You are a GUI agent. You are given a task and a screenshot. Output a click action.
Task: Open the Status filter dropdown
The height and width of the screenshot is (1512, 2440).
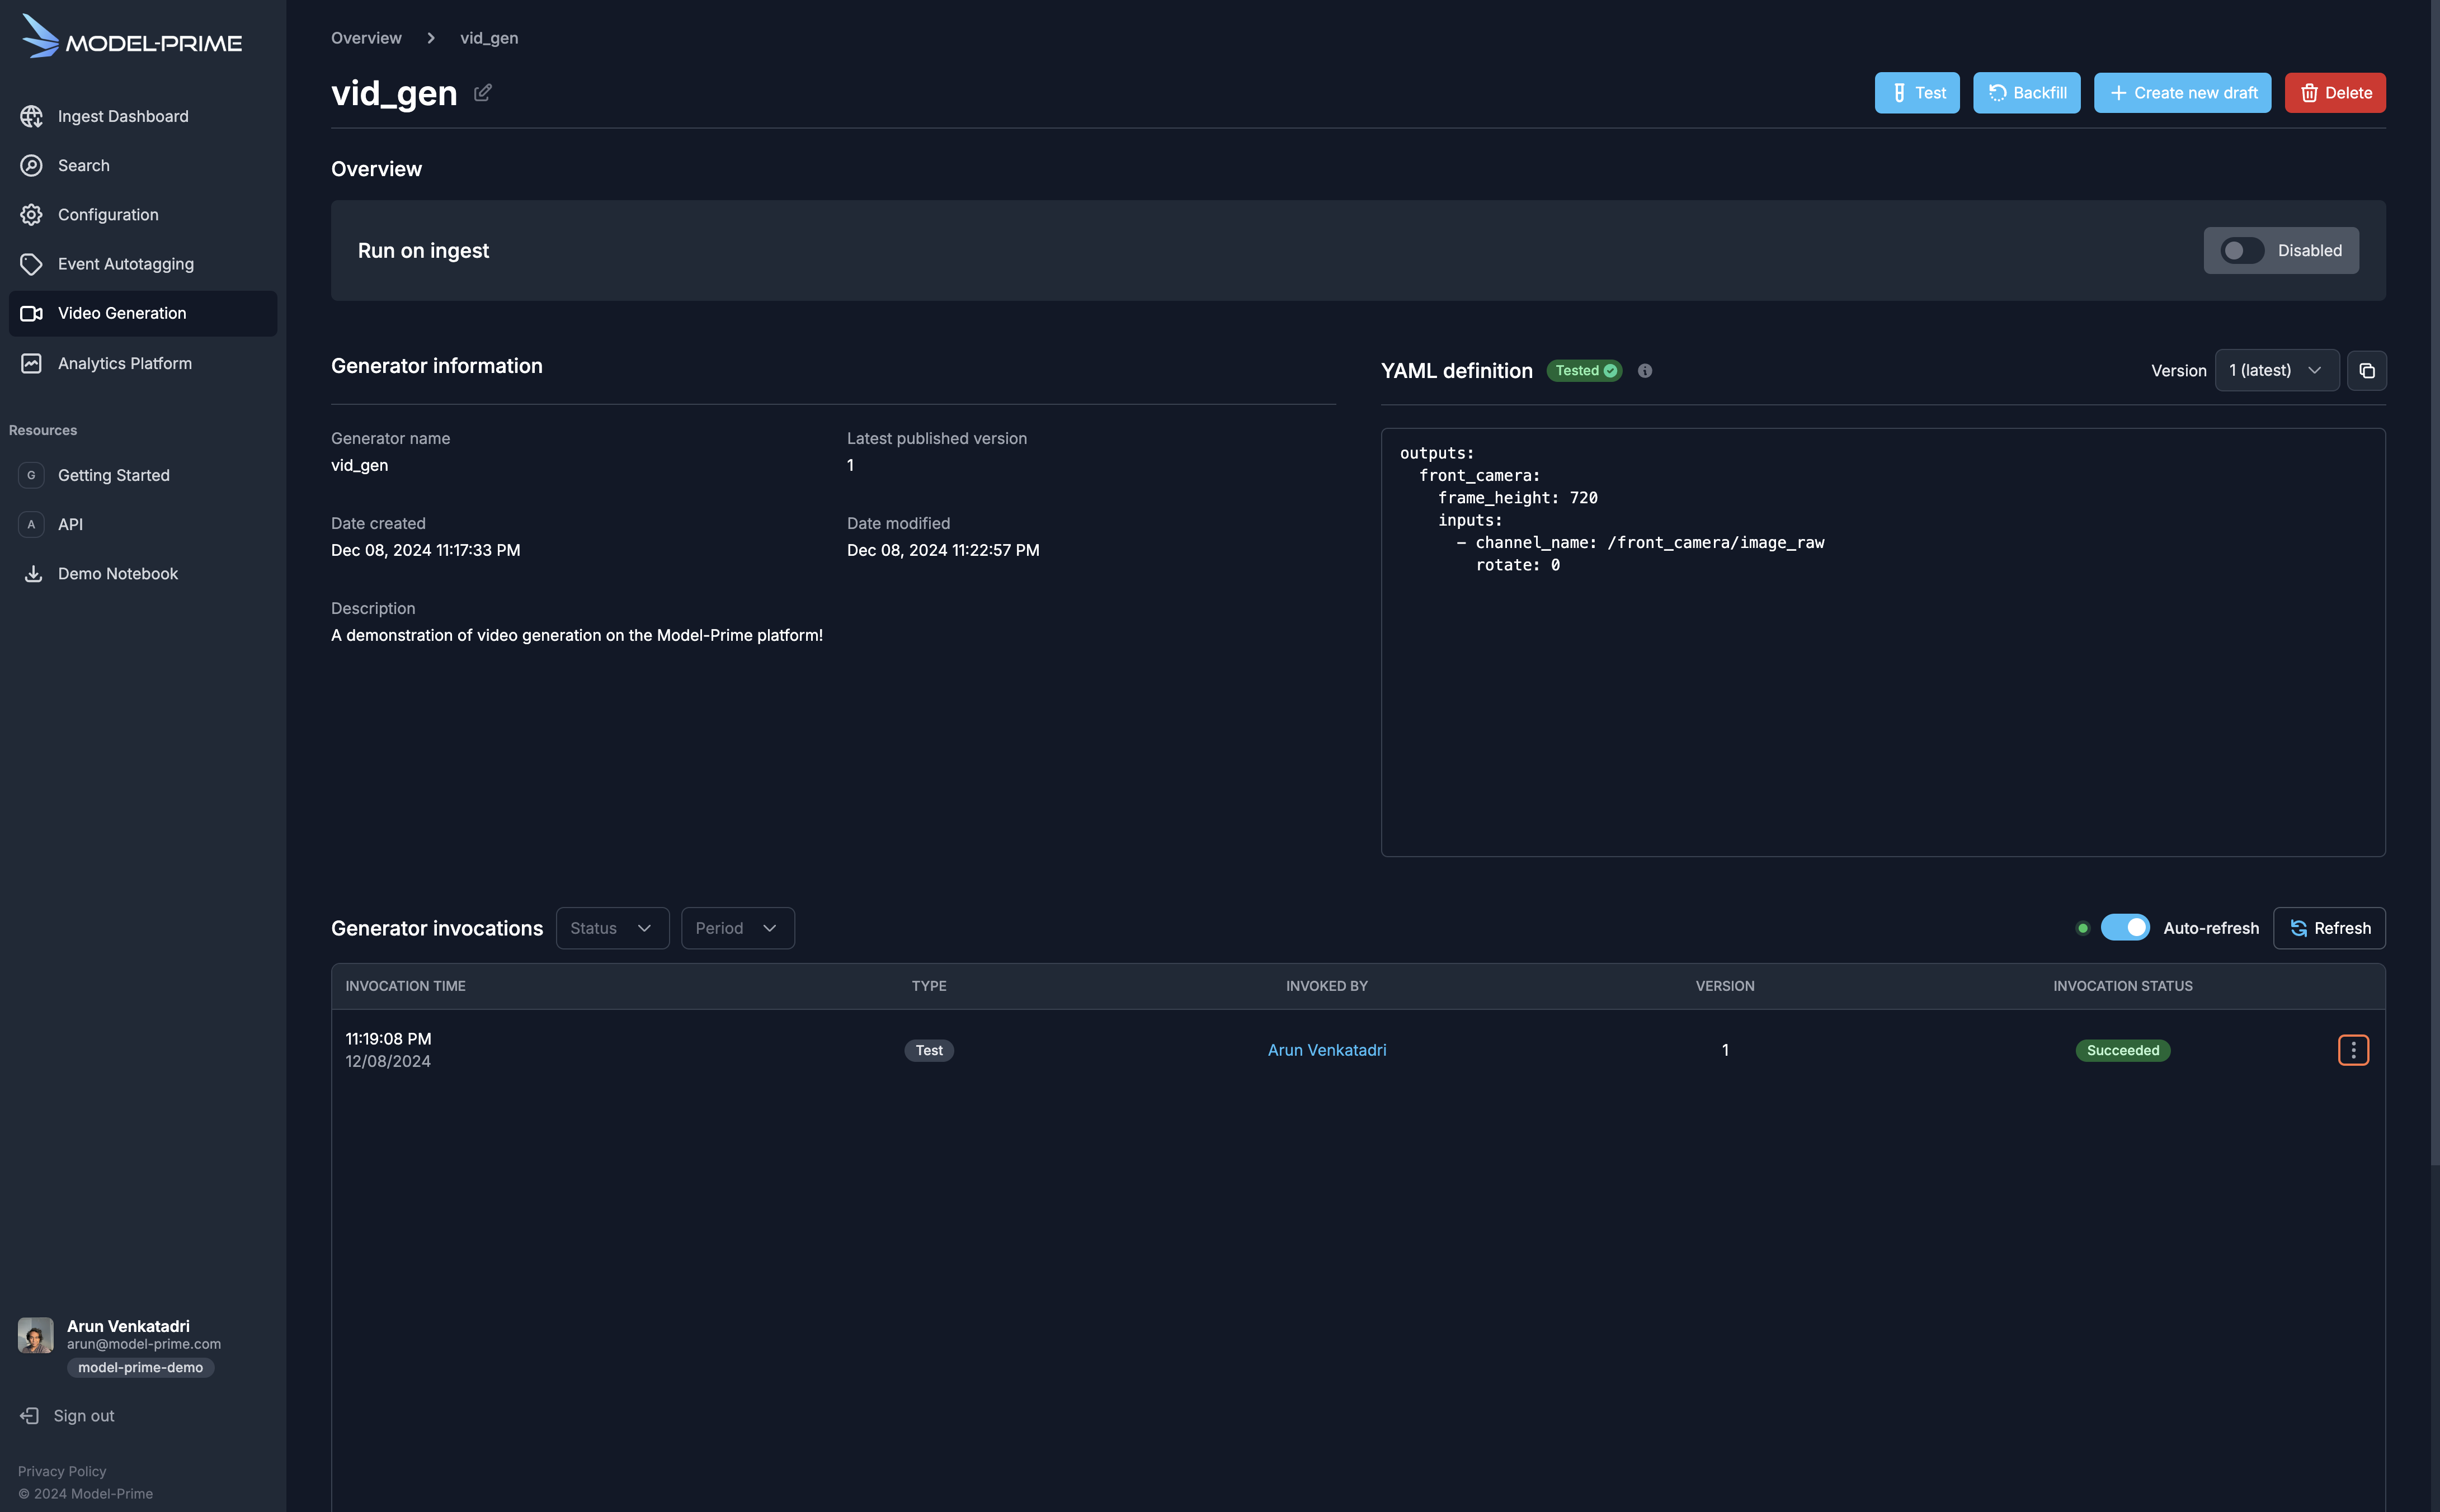tap(613, 928)
